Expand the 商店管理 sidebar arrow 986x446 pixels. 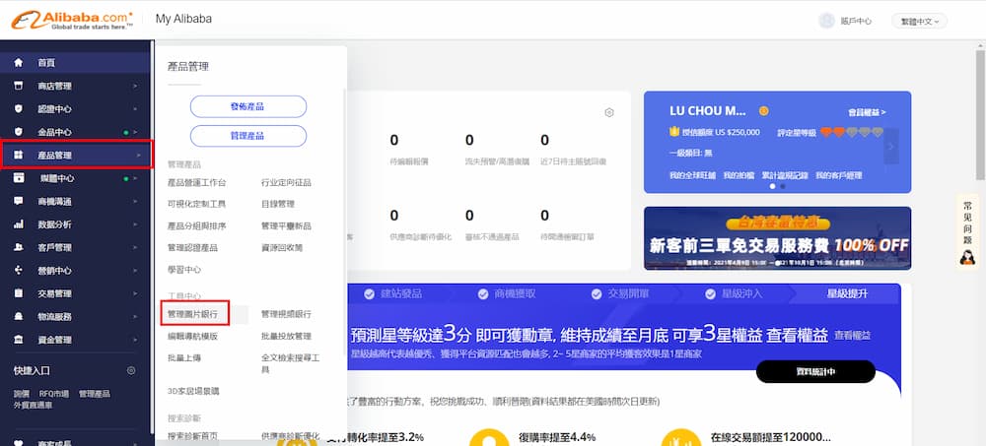(135, 86)
